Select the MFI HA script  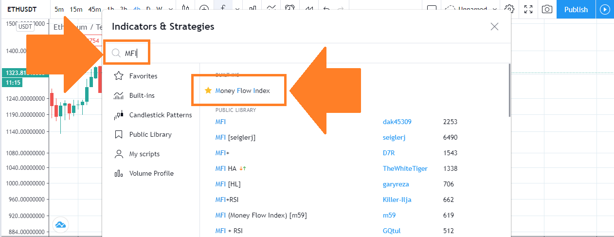[231, 168]
